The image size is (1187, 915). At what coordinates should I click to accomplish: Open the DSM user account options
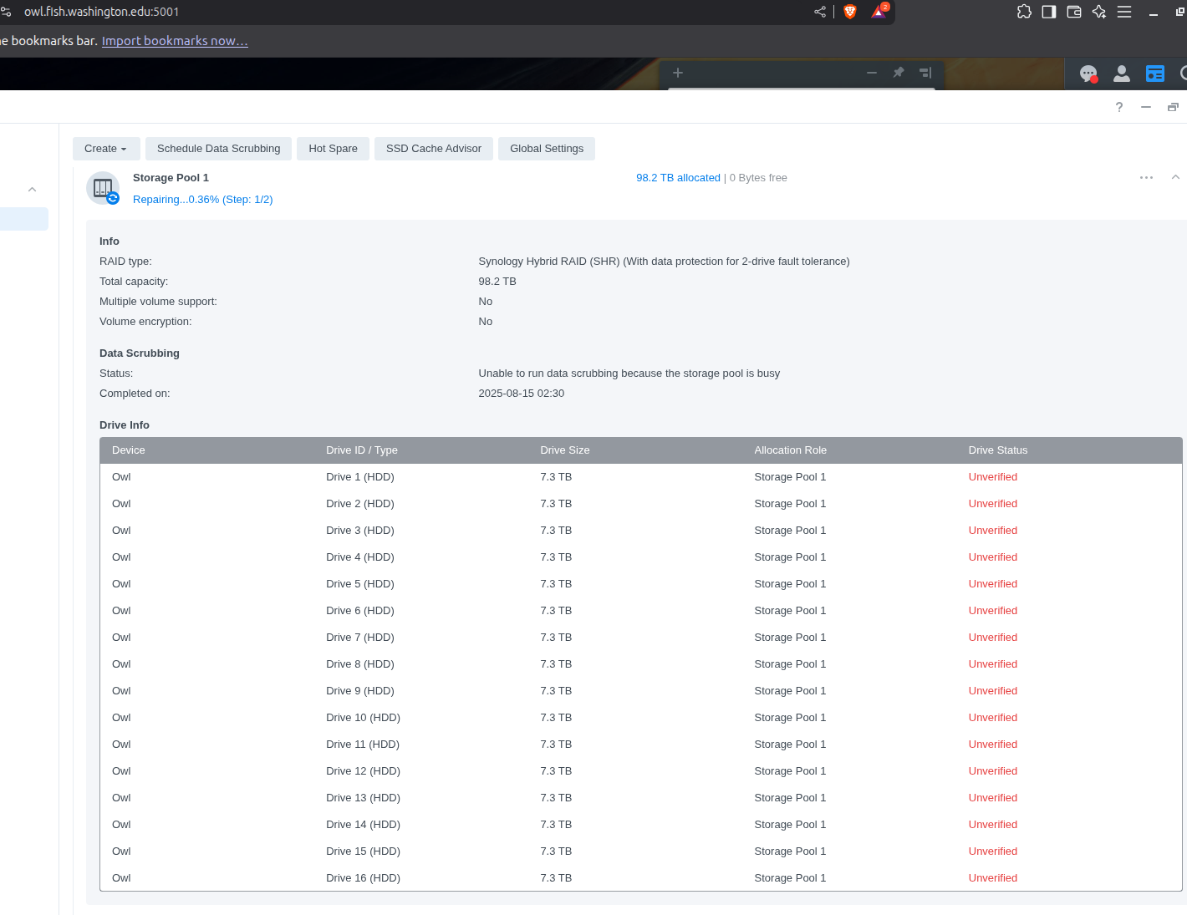[x=1122, y=74]
